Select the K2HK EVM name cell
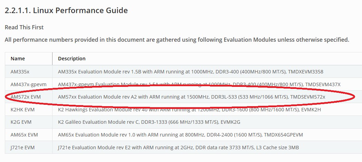The image size is (362, 162). pos(29,110)
